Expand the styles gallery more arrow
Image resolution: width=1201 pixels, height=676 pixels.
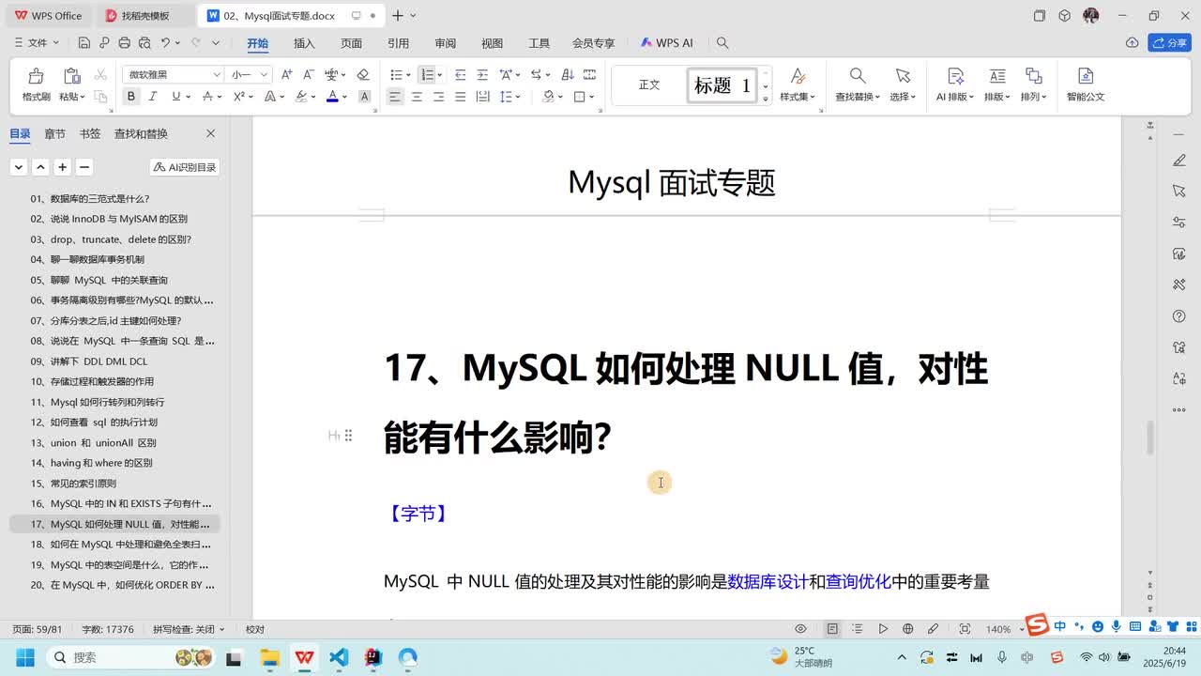point(766,98)
